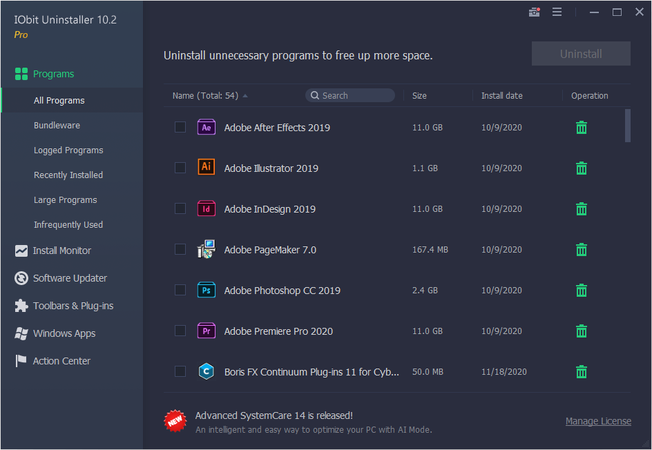The image size is (652, 450).
Task: Open Advanced SystemCare 14 release announcement
Action: [274, 415]
